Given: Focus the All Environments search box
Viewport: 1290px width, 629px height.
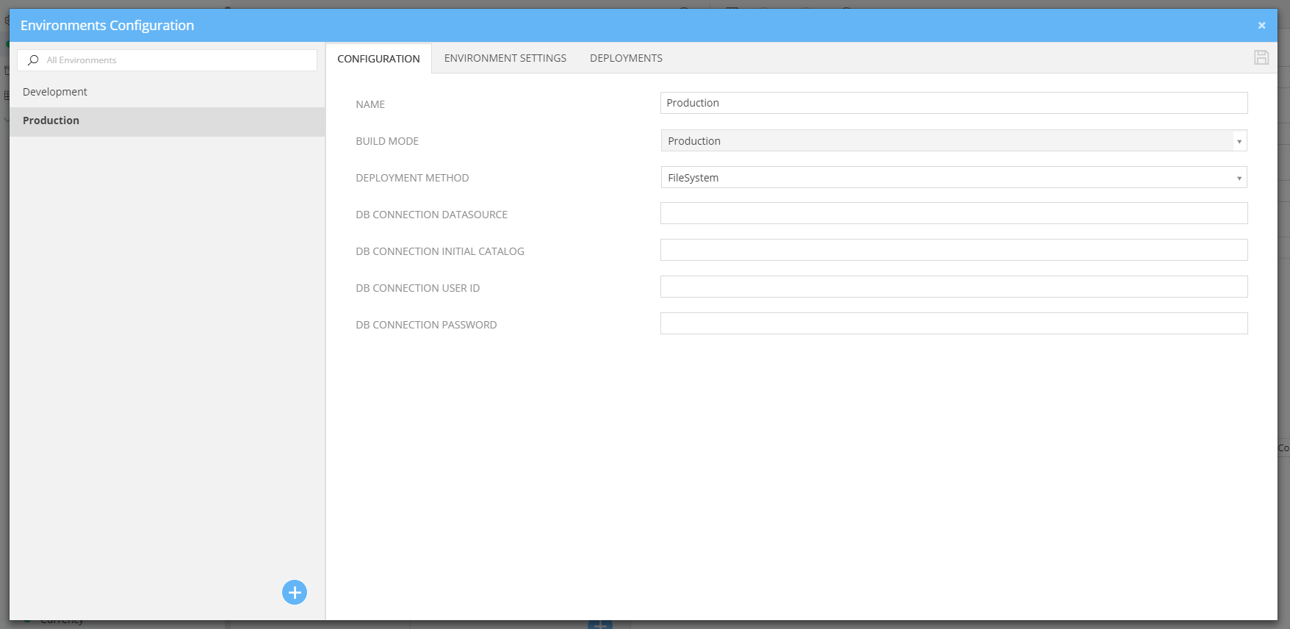Looking at the screenshot, I should (x=176, y=60).
